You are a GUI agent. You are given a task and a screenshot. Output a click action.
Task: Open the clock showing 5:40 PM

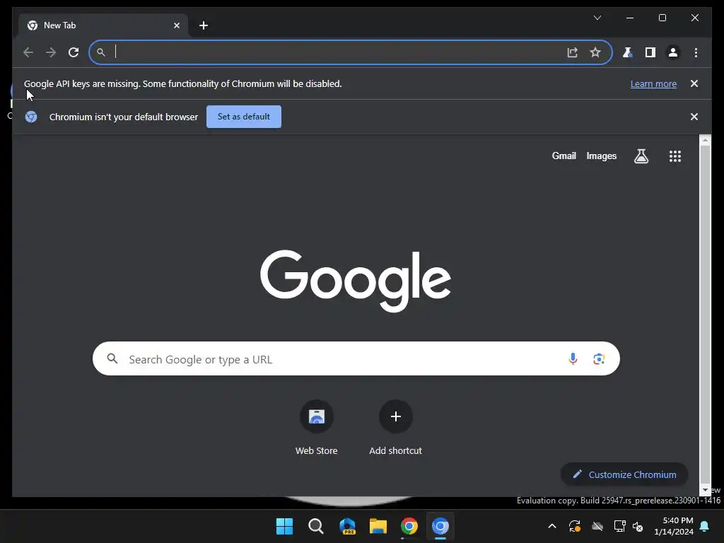(674, 526)
